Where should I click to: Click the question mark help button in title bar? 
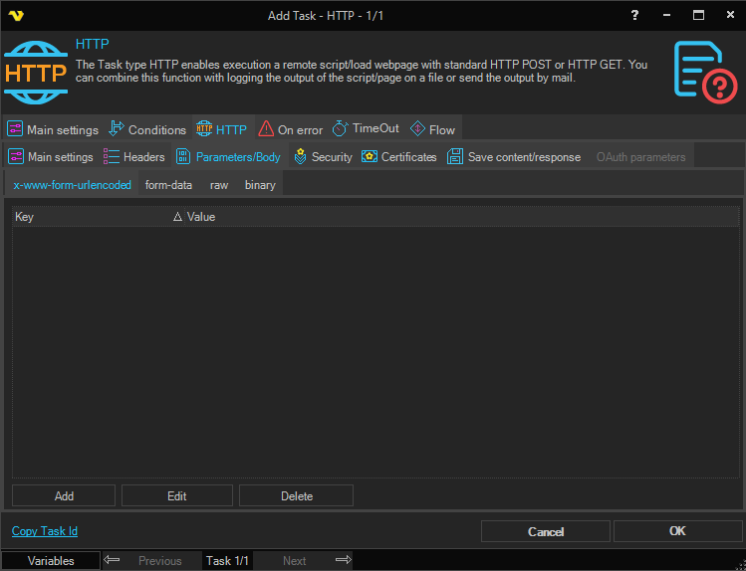[634, 15]
